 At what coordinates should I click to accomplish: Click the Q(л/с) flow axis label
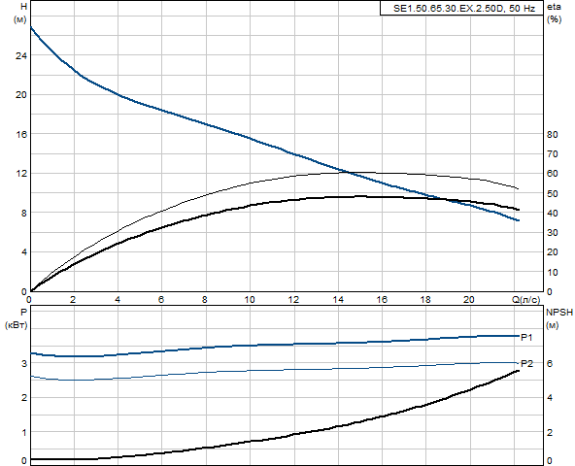525,300
